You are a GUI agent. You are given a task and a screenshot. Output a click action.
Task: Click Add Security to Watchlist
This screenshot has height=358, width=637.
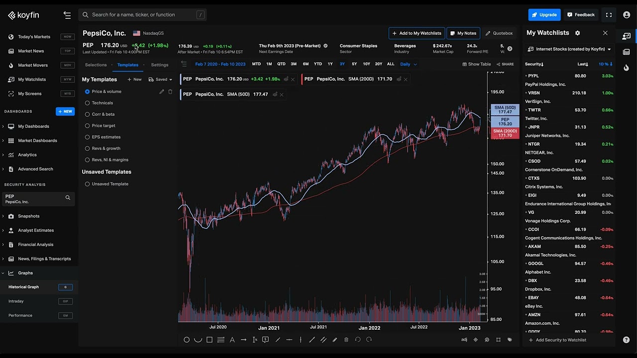coord(557,340)
